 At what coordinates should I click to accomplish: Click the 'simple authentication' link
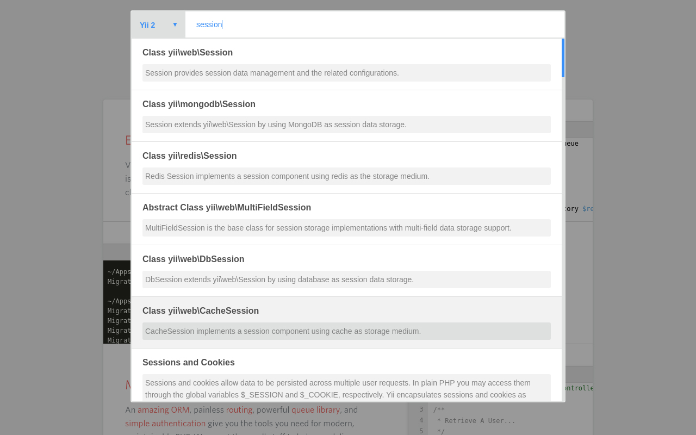pyautogui.click(x=165, y=423)
